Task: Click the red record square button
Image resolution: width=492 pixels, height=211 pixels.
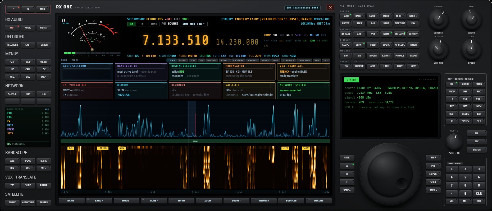Action: [13, 9]
